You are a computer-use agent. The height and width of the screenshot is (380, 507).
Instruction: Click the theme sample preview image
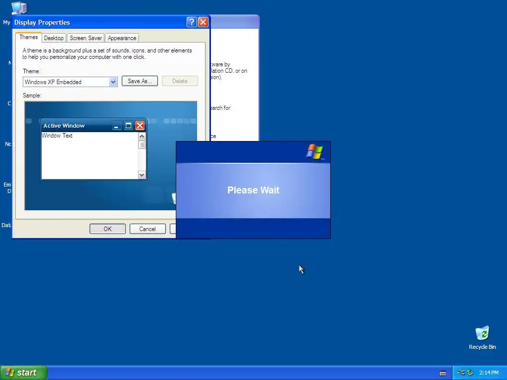(110, 156)
